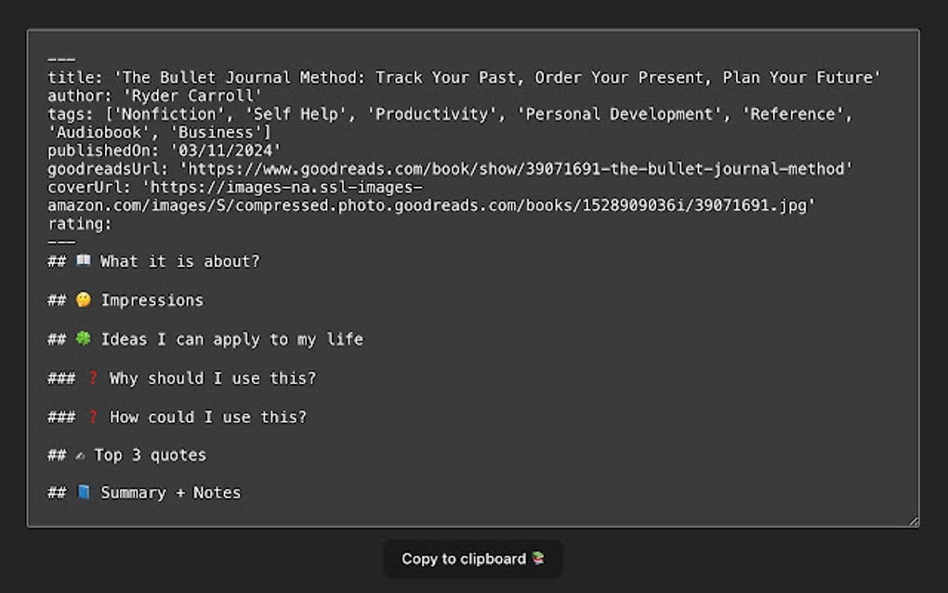Click the open book emoji before 'What it is about?'
Image resolution: width=948 pixels, height=593 pixels.
[84, 261]
